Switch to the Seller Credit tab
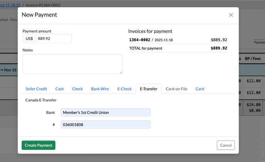The image size is (265, 162). click(36, 89)
